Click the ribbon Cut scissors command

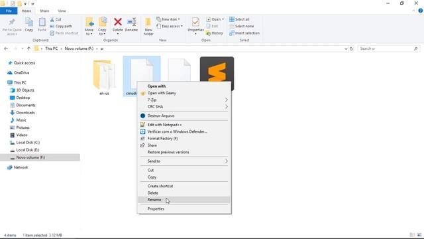(56, 19)
